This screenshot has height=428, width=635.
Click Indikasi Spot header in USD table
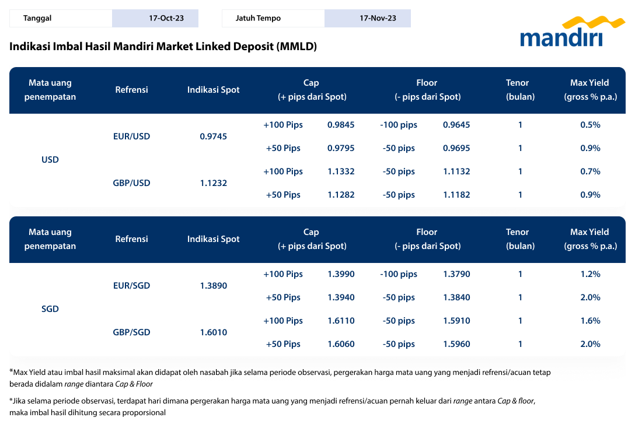[x=214, y=90]
